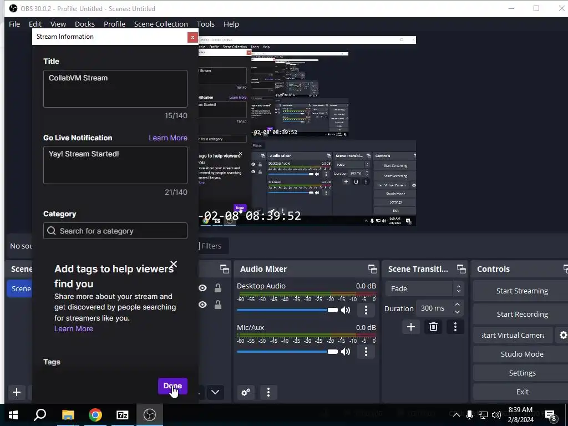Add a new scene
Viewport: 568px width, 426px height.
(x=16, y=392)
